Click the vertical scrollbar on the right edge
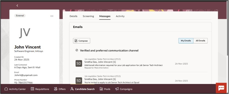 tap(227, 28)
